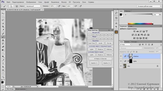This screenshot has height=91, width=163.
Task: Add a Brightness/Contrast adjustment
Action: [x=134, y=31]
